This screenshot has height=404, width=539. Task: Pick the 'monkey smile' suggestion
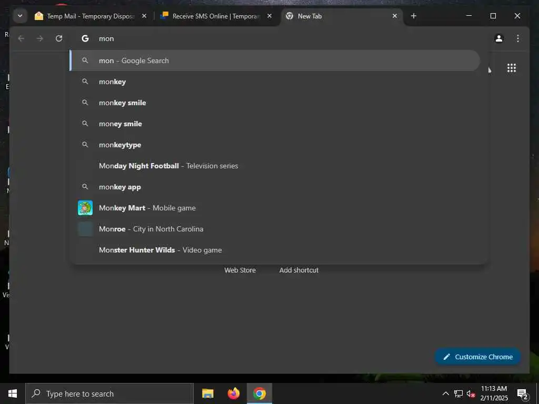(275, 103)
